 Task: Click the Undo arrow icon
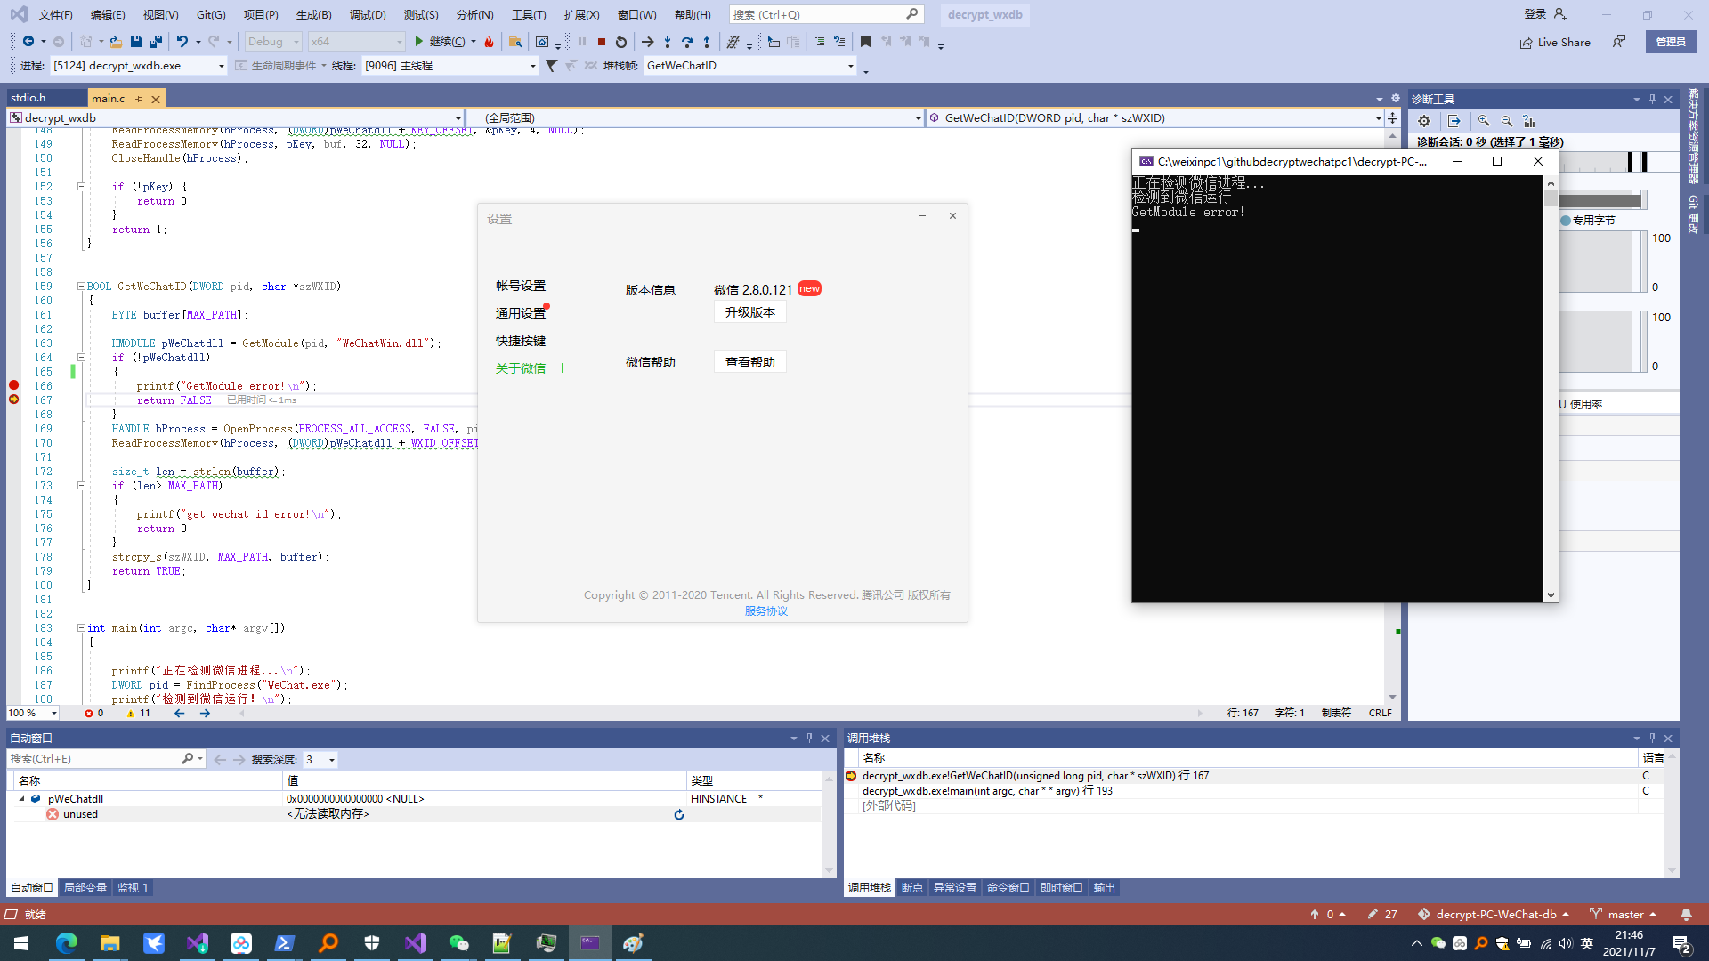point(182,42)
